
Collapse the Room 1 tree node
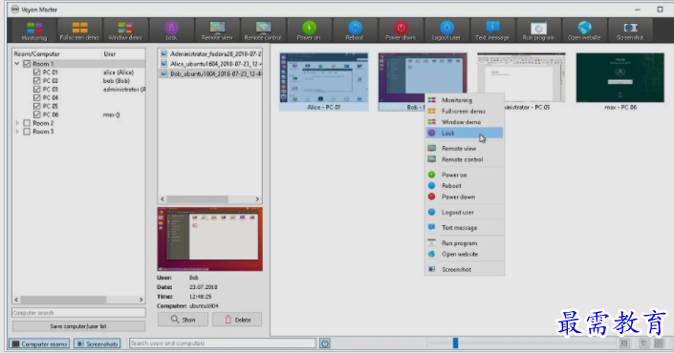tap(17, 64)
